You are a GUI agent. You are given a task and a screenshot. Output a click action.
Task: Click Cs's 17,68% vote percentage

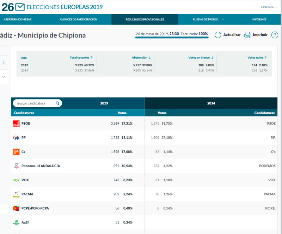coord(127,152)
